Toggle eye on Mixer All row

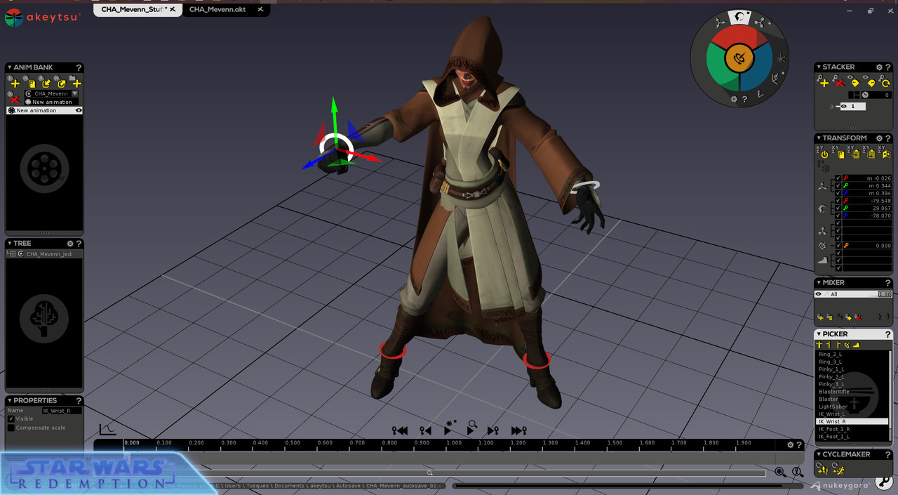pyautogui.click(x=818, y=294)
